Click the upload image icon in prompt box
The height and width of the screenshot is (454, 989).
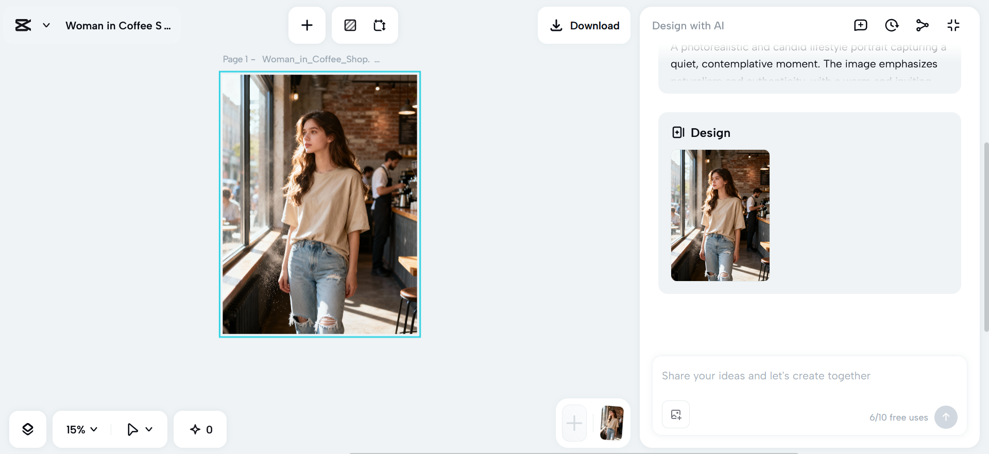point(676,414)
